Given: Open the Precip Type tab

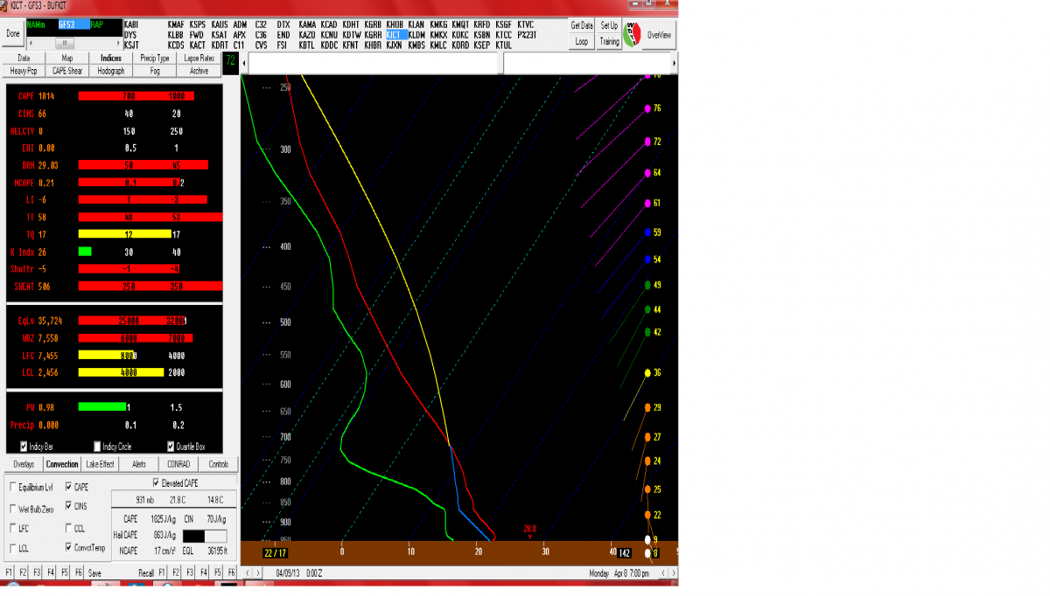Looking at the screenshot, I should [x=155, y=59].
